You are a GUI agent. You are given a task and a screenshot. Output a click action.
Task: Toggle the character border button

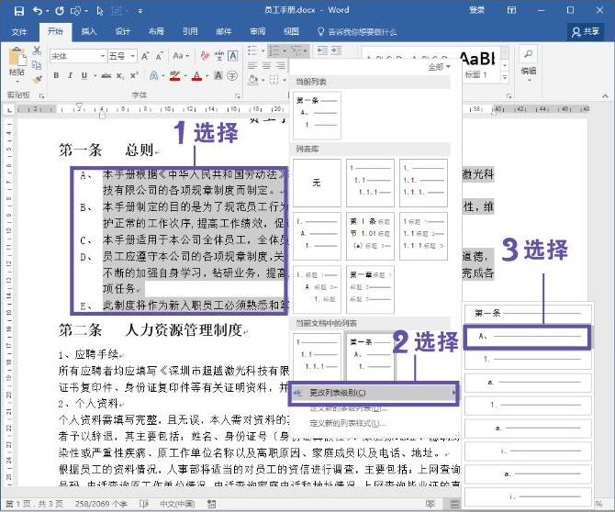coord(232,56)
